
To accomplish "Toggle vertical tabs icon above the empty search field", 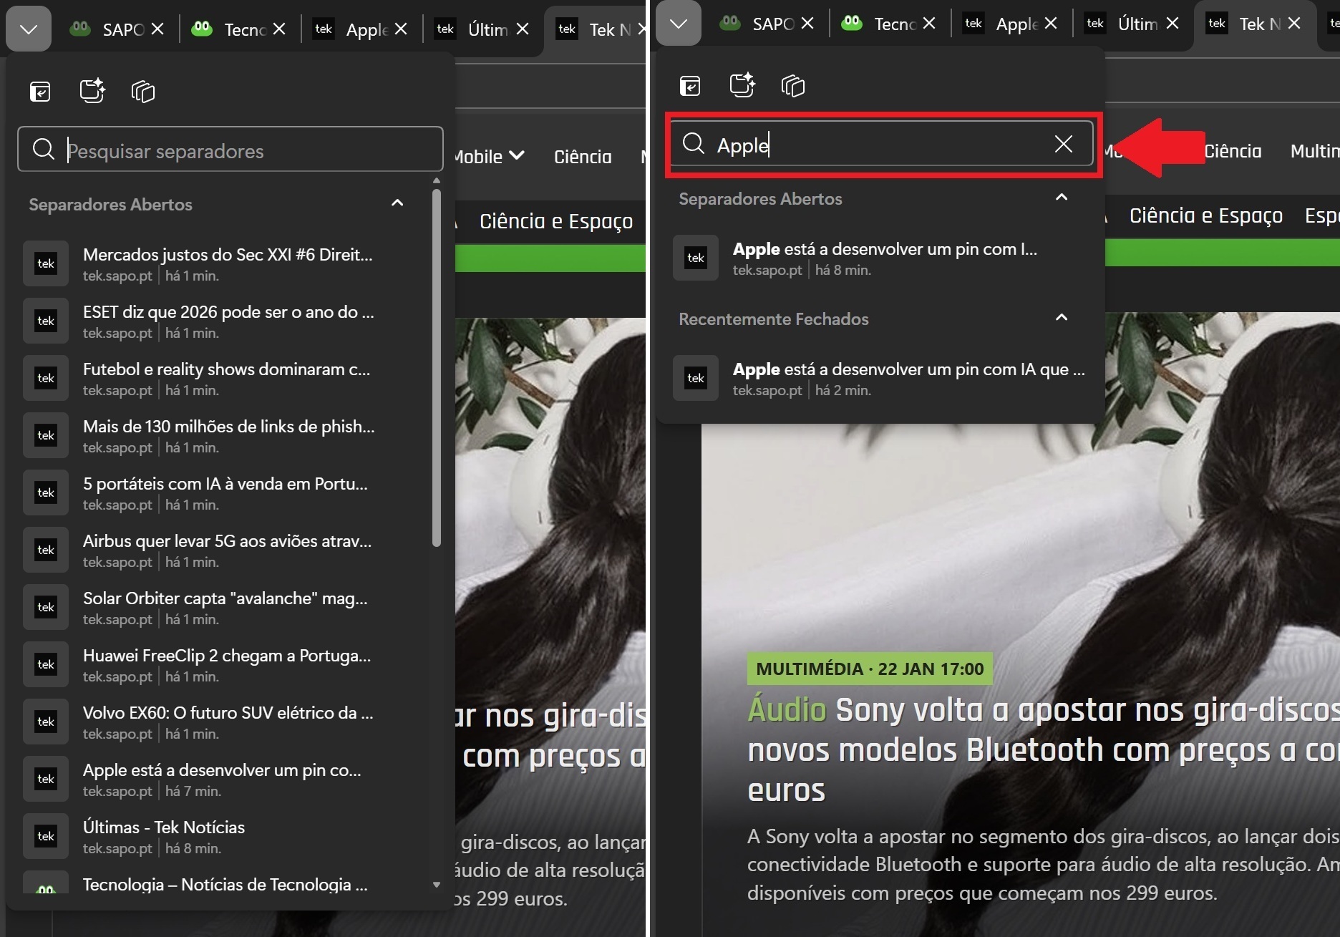I will coord(40,92).
